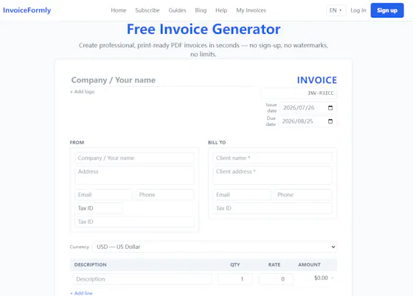Open the Guides menu item

[x=177, y=10]
